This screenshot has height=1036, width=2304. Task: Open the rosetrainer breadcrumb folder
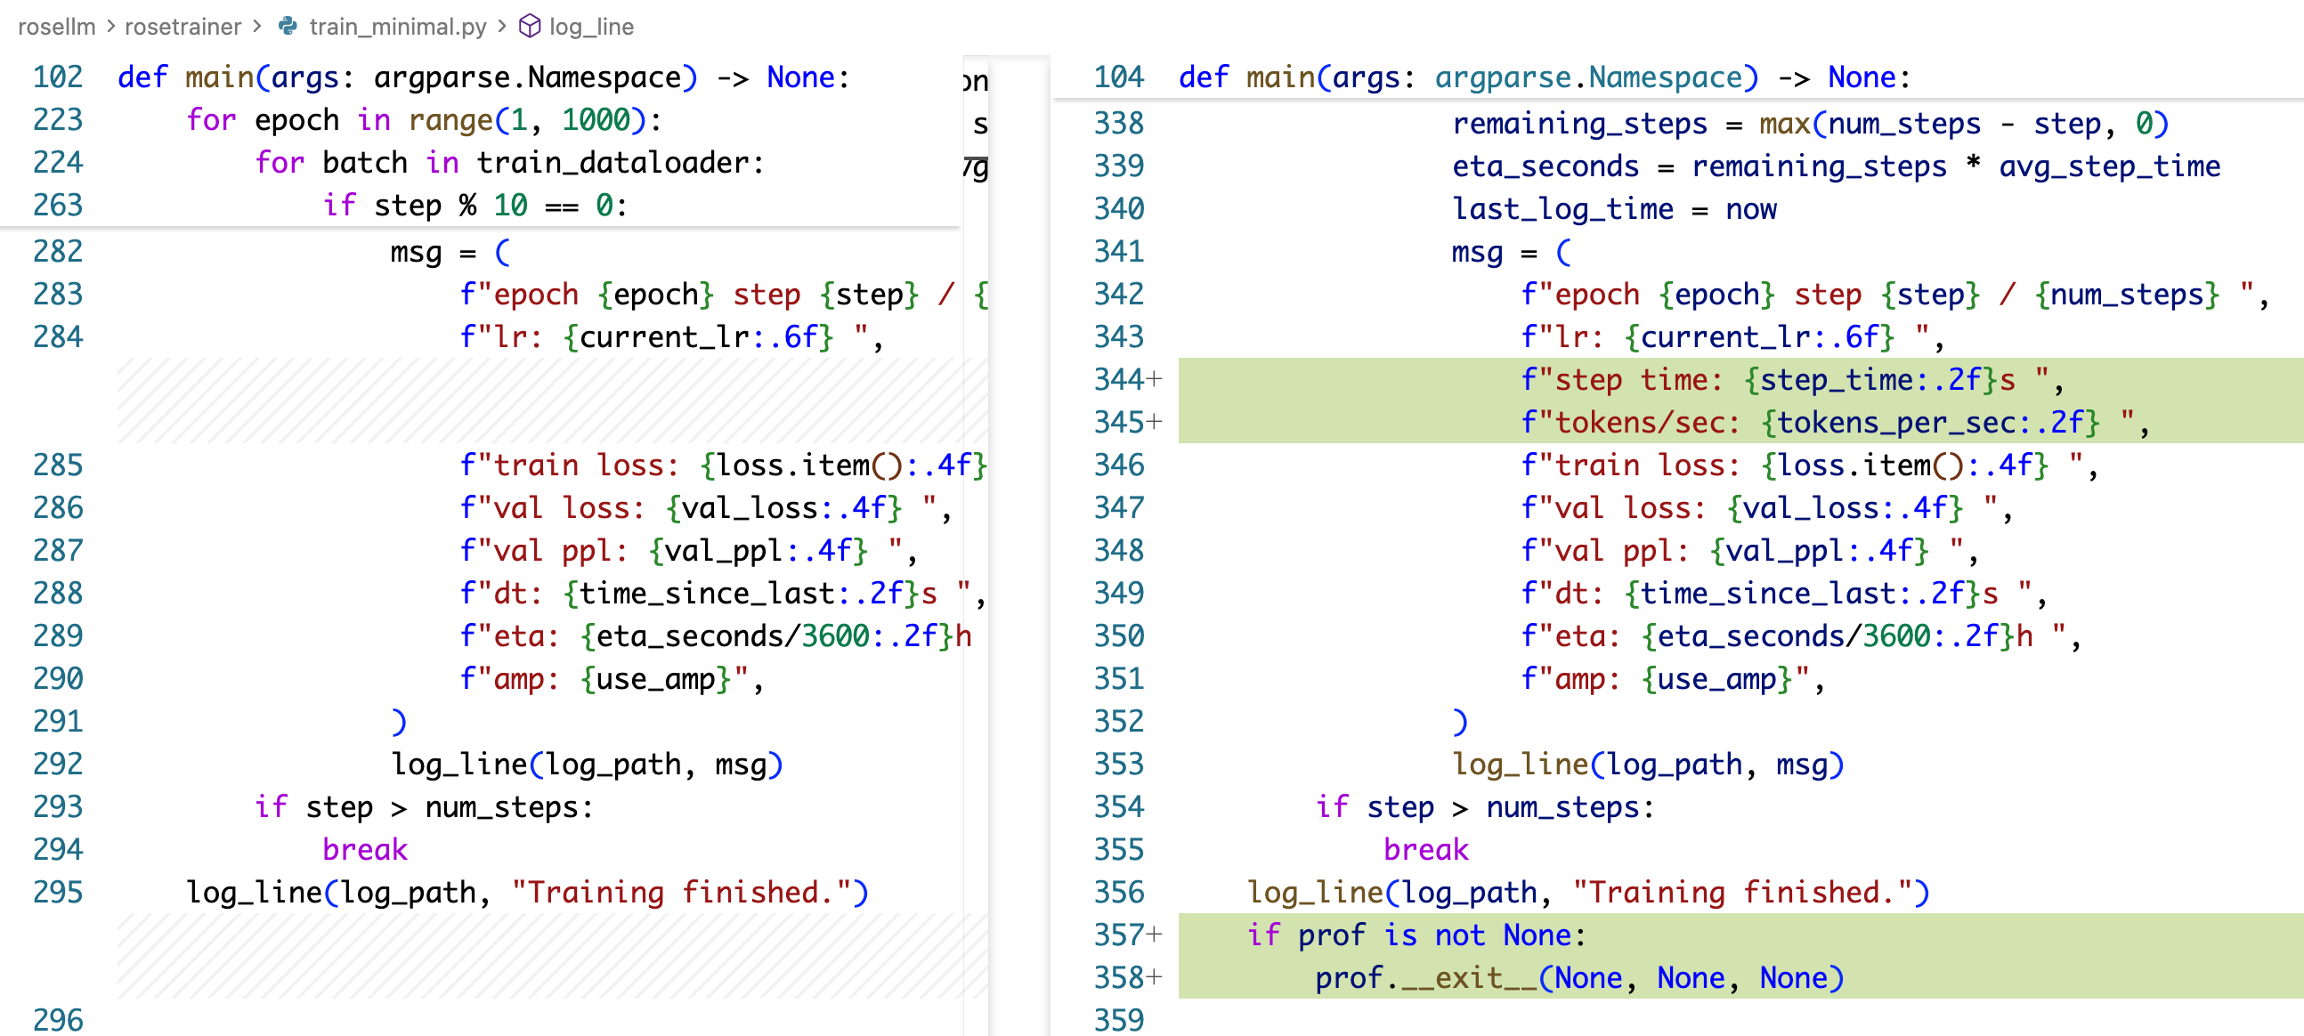183,27
